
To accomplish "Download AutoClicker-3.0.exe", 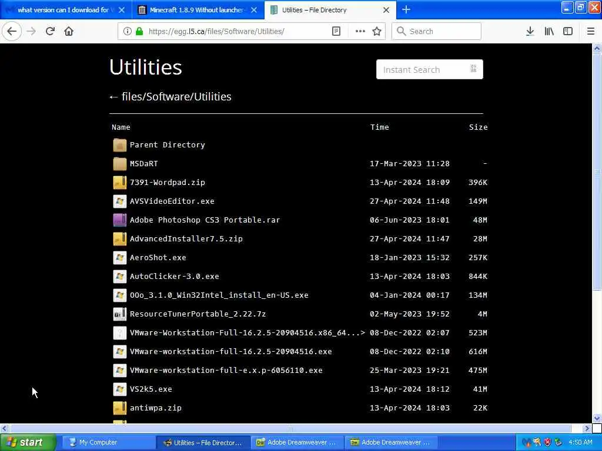I will [174, 277].
